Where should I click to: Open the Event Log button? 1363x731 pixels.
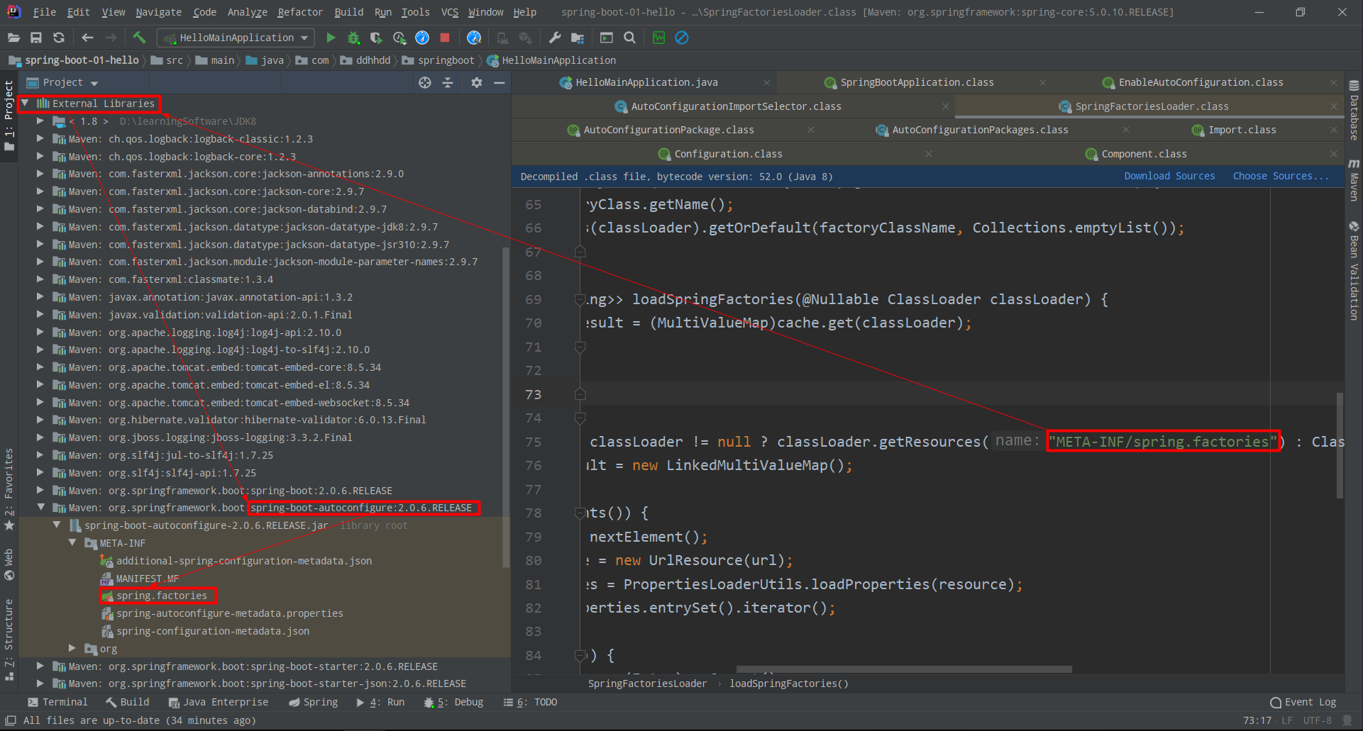(1303, 702)
